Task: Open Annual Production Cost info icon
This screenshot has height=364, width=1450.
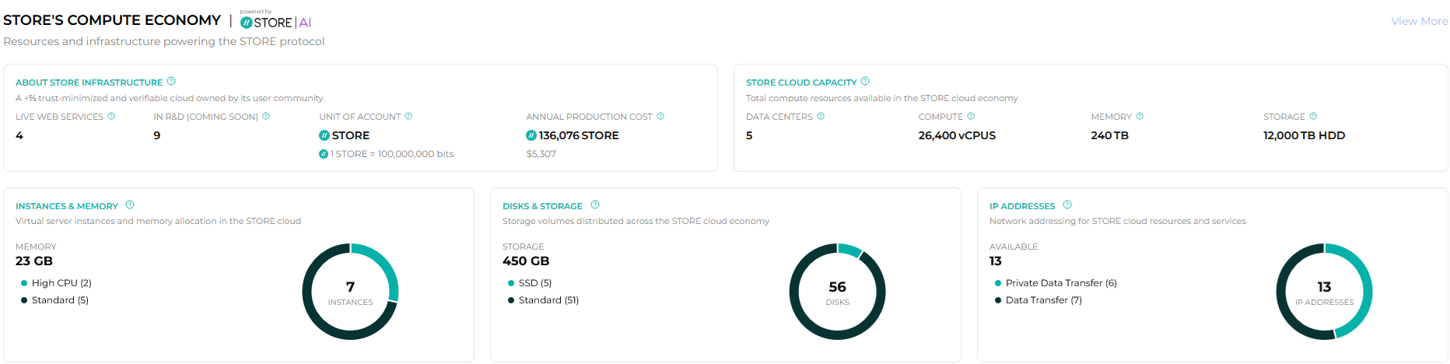Action: [660, 116]
